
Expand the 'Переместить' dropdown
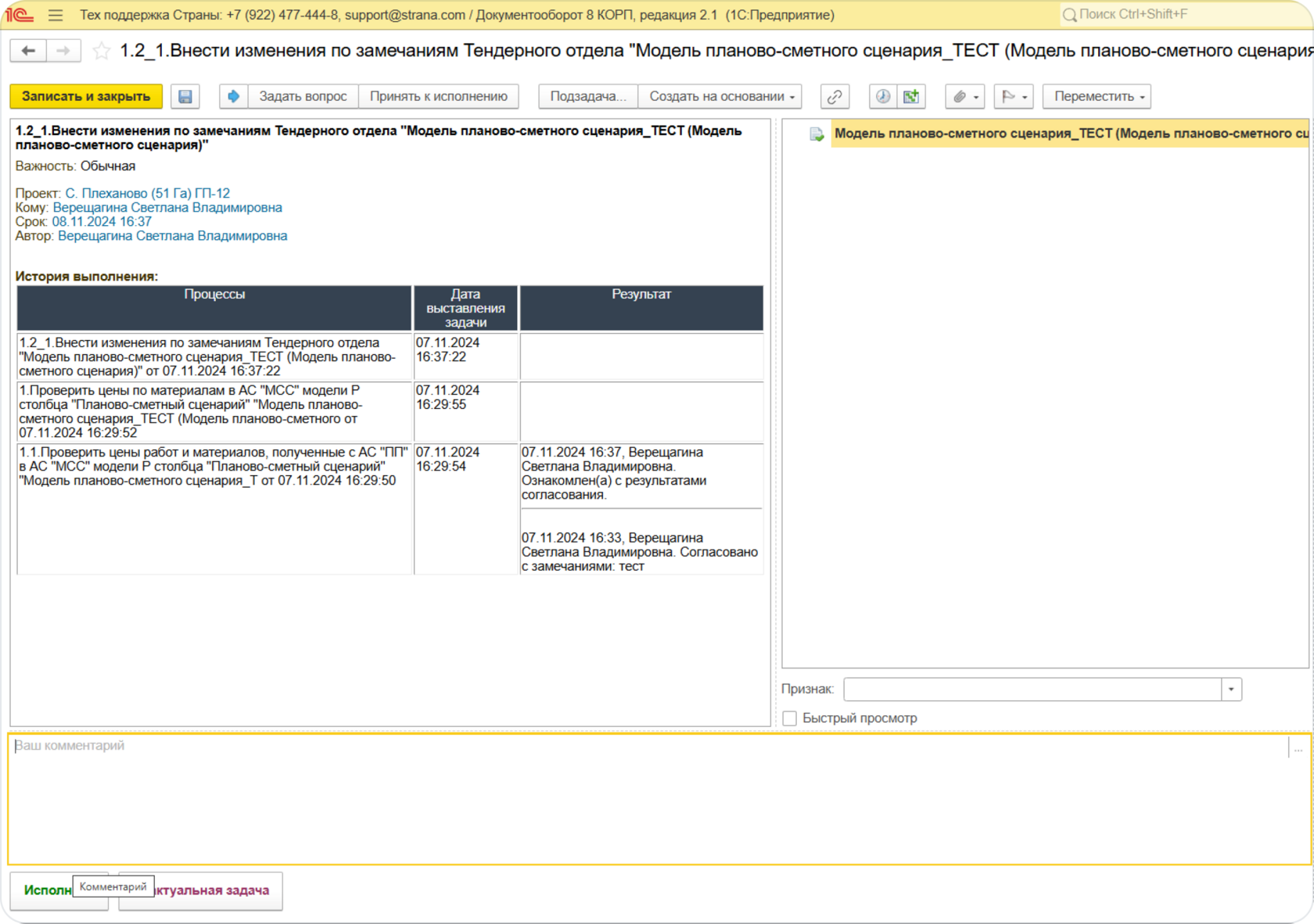(x=1097, y=96)
